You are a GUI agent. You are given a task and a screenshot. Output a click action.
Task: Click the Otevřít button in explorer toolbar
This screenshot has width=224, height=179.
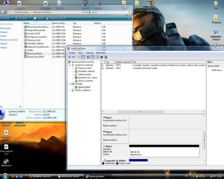tap(39, 18)
